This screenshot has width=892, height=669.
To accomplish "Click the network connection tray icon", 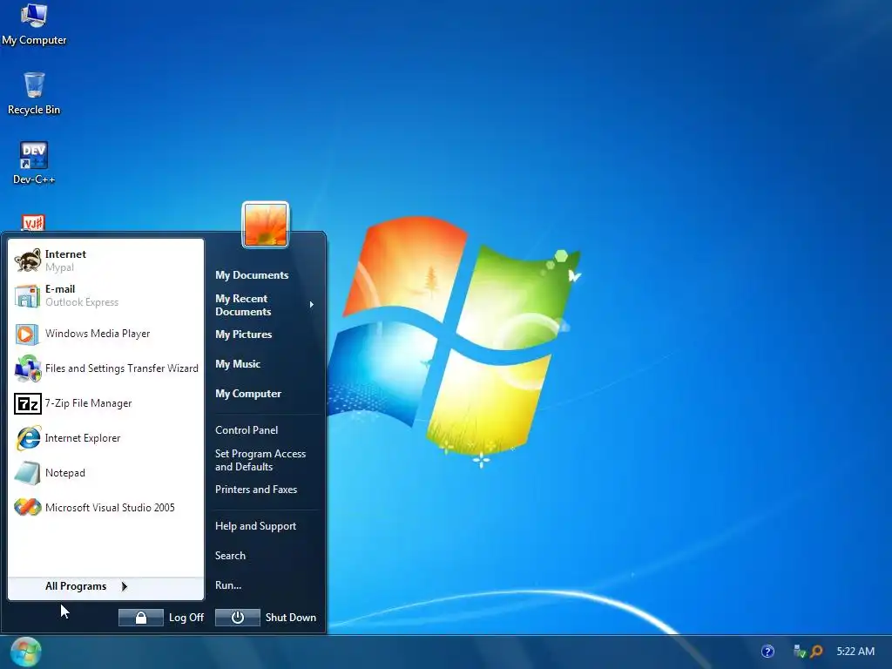I will pos(800,652).
